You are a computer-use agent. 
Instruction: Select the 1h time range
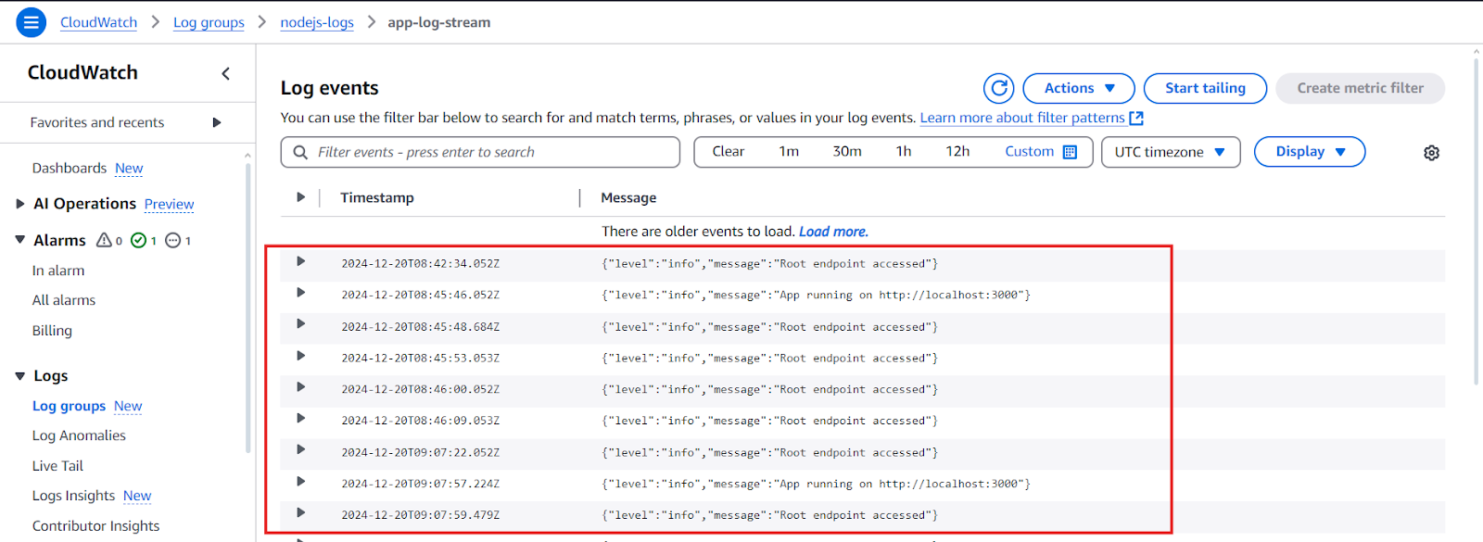[904, 152]
